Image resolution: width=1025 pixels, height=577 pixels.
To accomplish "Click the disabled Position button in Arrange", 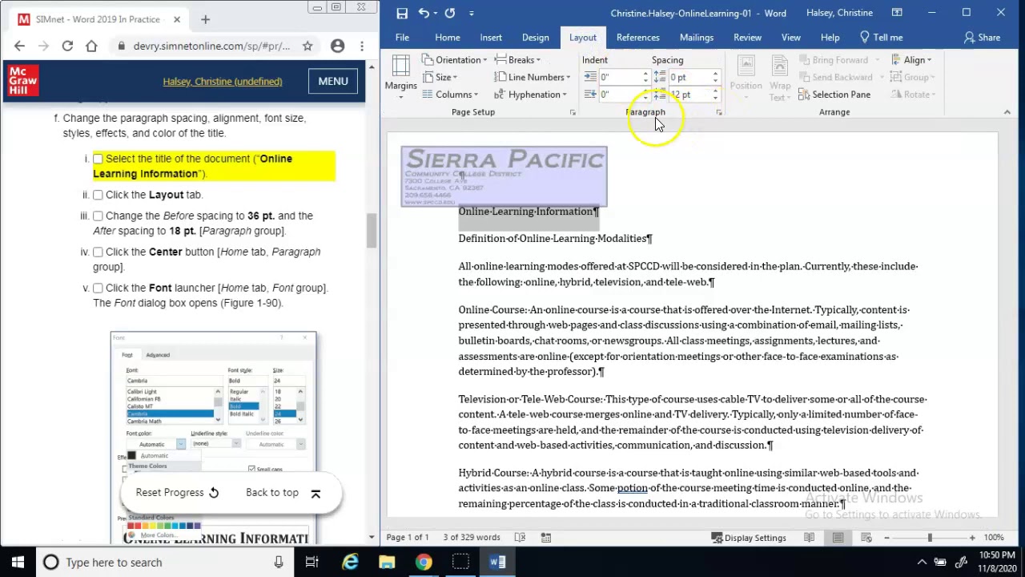I will [x=746, y=79].
